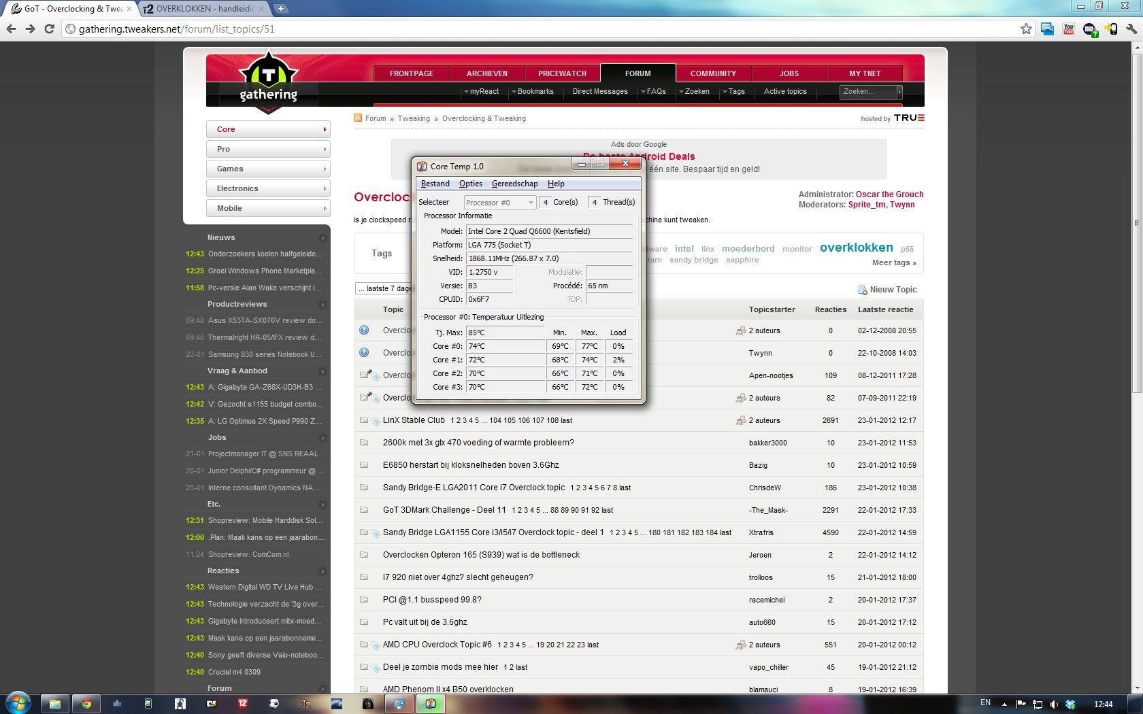Screen dimensions: 1143x714
Task: Click Direct Messages in the forum bar
Action: click(600, 91)
